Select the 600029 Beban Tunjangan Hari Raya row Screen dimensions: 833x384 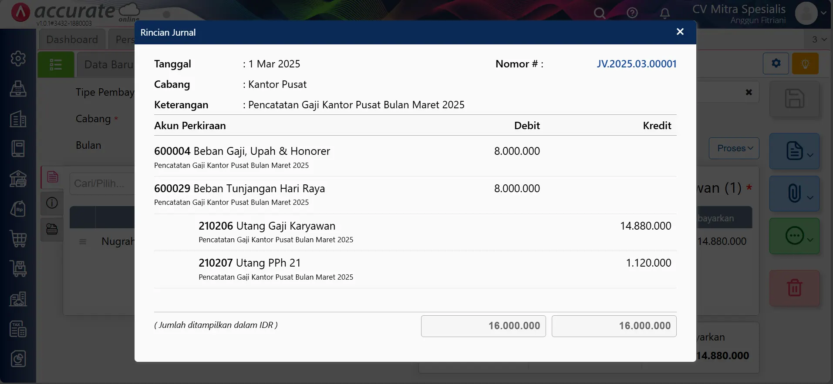[415, 195]
